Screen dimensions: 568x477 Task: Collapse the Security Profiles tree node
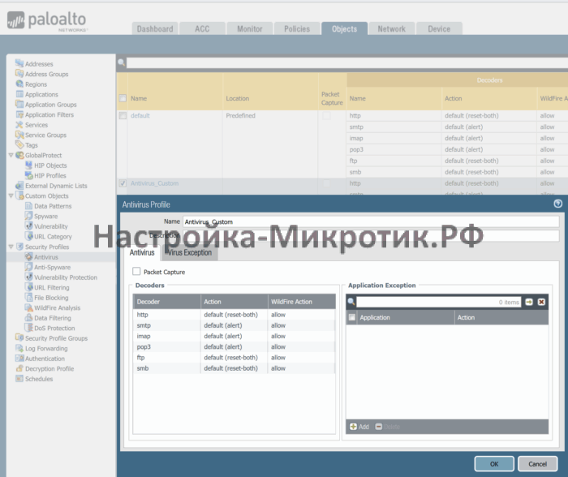11,247
